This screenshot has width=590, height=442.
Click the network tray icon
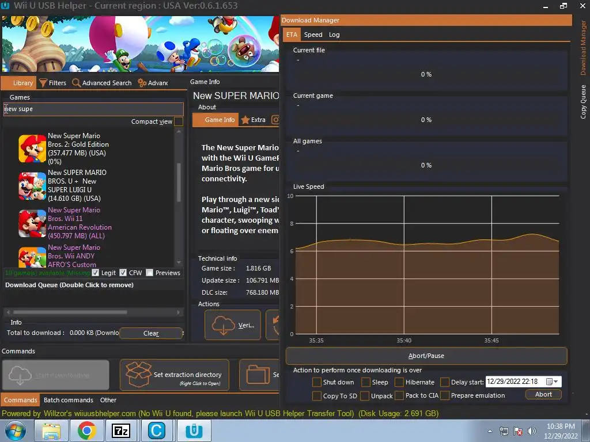pos(504,431)
